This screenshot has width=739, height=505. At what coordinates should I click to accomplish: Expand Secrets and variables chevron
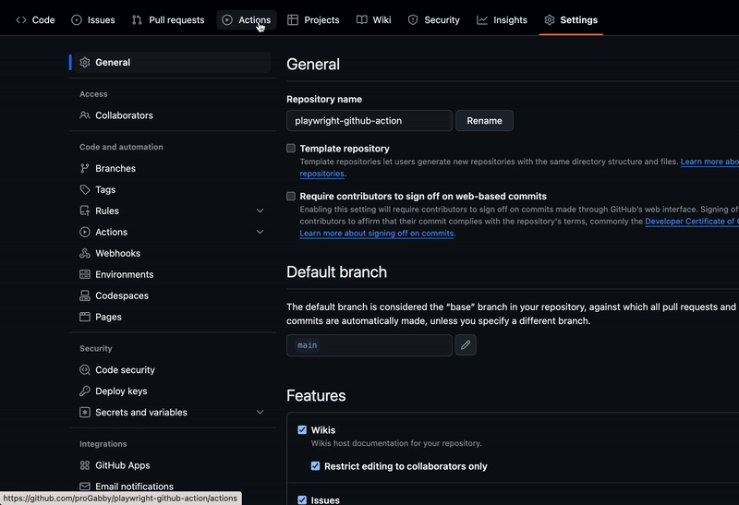pyautogui.click(x=260, y=412)
